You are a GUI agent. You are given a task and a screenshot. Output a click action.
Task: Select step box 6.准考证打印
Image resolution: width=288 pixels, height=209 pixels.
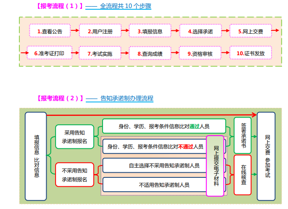click(x=50, y=53)
